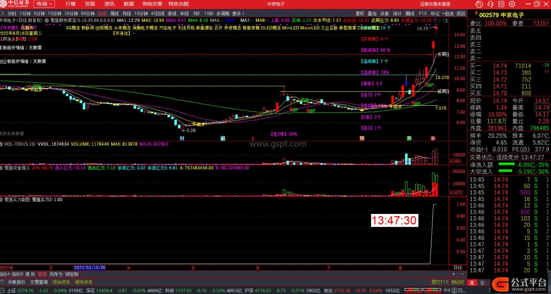Click the 跌 event marker on chart
Image resolution: width=551 pixels, height=294 pixels.
pos(409,138)
